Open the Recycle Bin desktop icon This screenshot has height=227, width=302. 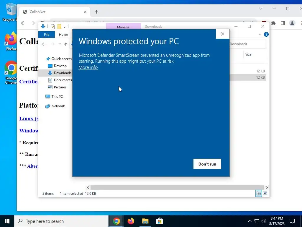point(10,12)
